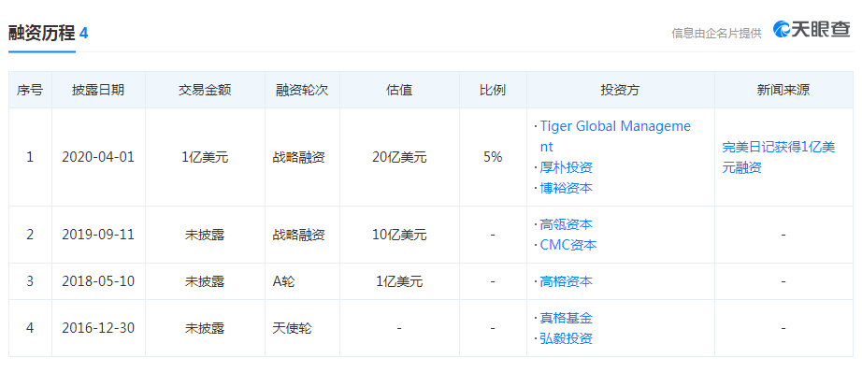862x372 pixels.
Task: Click the 披露日期 column header
Action: (98, 90)
